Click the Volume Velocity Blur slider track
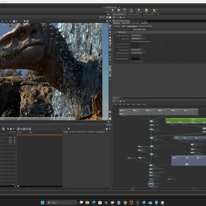This screenshot has height=206, width=206. (173, 59)
